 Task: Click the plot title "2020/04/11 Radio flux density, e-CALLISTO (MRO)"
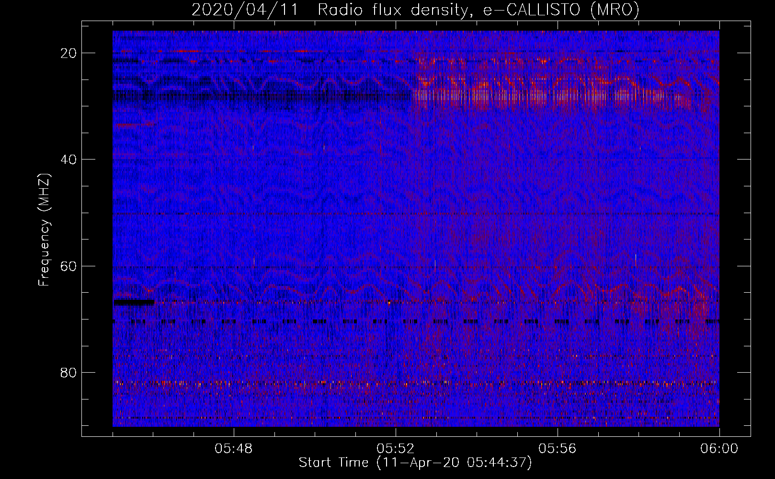[415, 10]
